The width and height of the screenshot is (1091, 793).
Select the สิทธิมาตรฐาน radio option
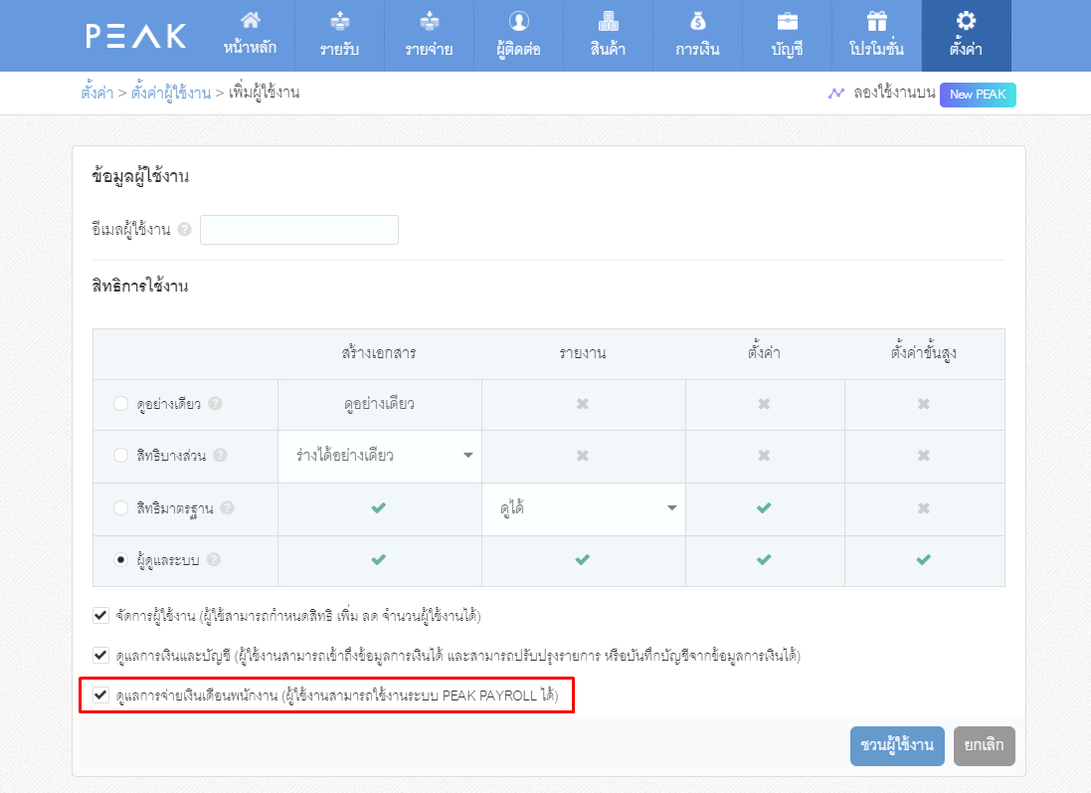(x=121, y=508)
